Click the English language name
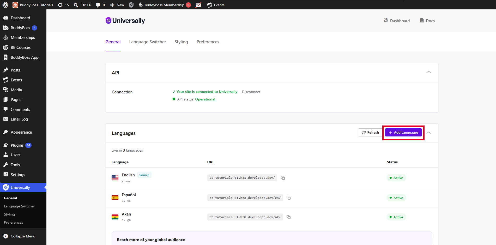The height and width of the screenshot is (245, 496). 128,175
